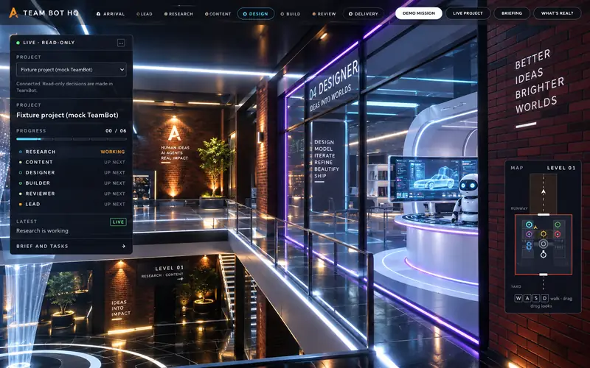Click the minimap level floor plan
Screen dimensions: 590x368
coord(544,244)
